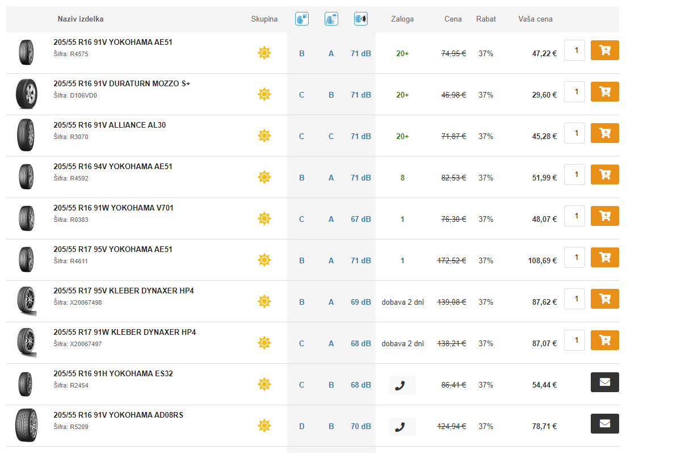Open YOKOHAMA AE51 R4575 tire thumbnail
681x454 pixels.
[x=26, y=52]
